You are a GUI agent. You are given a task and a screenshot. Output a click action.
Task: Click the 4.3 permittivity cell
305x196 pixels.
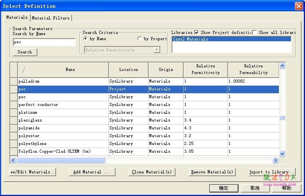click(205, 128)
